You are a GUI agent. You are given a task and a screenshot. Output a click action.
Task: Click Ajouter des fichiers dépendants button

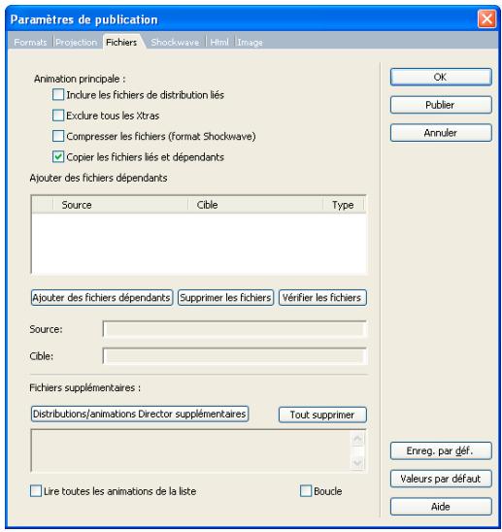pos(102,298)
